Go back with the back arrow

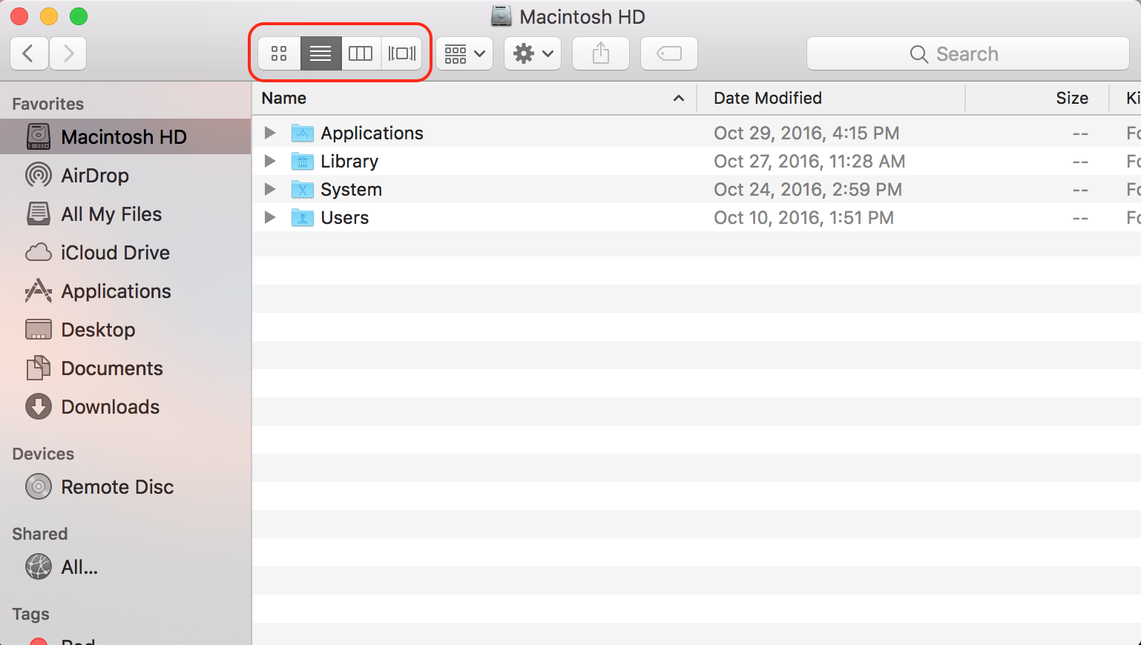pos(29,53)
